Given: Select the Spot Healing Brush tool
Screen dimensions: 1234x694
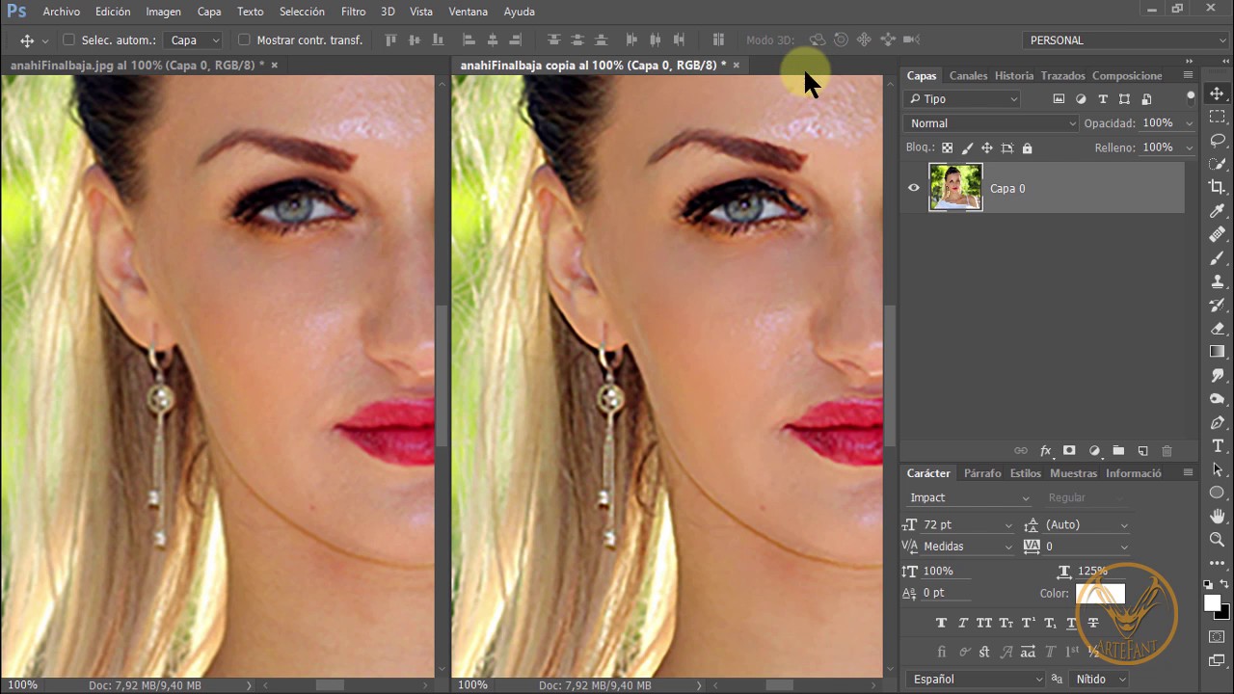Looking at the screenshot, I should click(x=1217, y=234).
